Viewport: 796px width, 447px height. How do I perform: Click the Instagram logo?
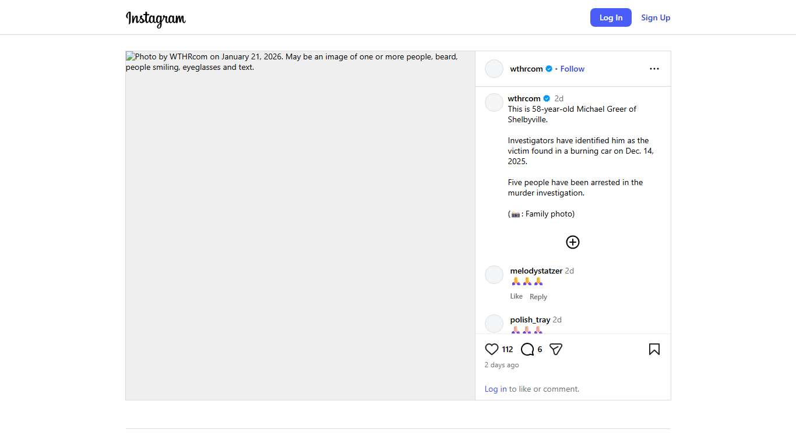[x=156, y=18]
